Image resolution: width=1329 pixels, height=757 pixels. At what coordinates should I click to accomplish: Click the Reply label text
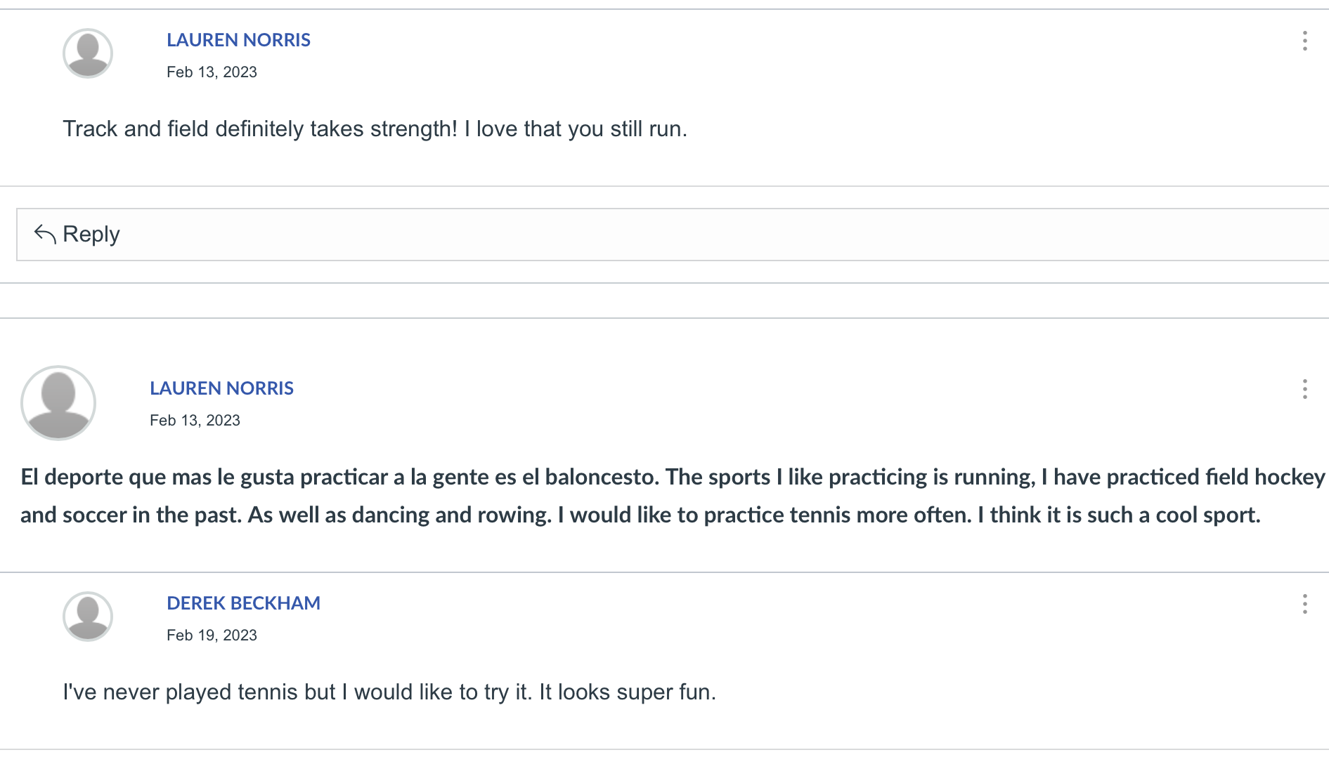click(91, 234)
